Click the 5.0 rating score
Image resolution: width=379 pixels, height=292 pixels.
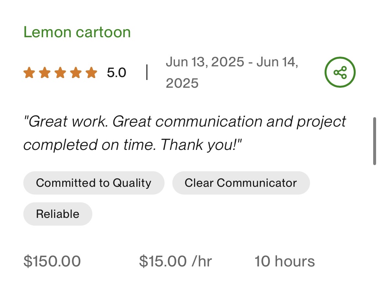[116, 73]
